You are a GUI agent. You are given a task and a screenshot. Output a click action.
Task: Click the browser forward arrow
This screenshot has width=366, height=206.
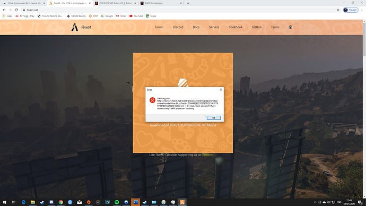(x=10, y=10)
